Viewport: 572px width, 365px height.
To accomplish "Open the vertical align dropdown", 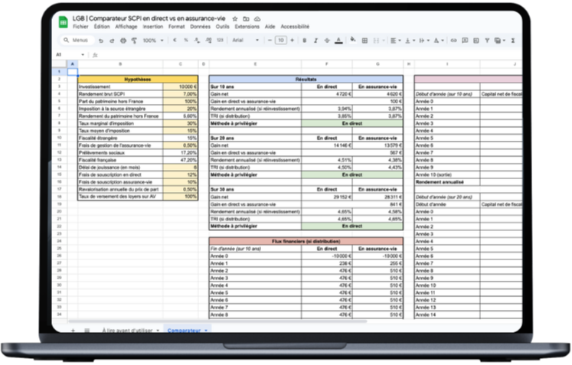I will [x=410, y=41].
